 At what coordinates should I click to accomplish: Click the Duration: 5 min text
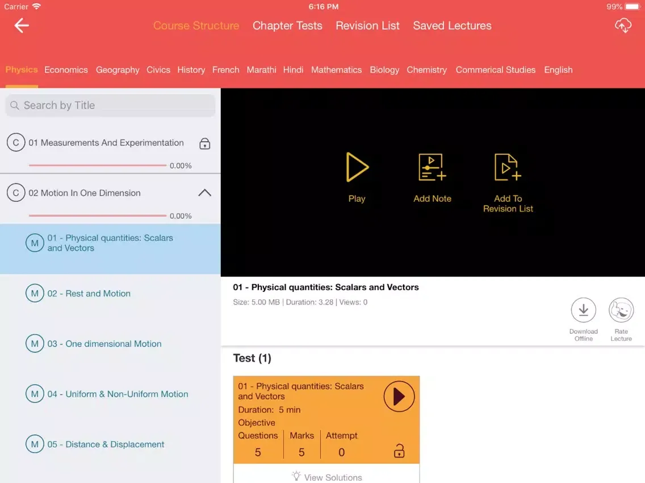point(269,409)
